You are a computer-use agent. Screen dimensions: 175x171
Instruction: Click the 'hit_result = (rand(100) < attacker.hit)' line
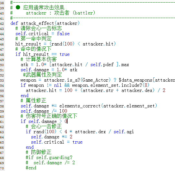click(66, 44)
